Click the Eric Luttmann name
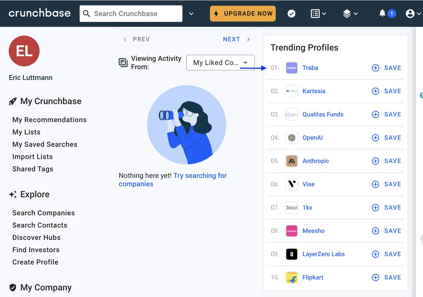Image resolution: width=423 pixels, height=297 pixels. click(31, 78)
